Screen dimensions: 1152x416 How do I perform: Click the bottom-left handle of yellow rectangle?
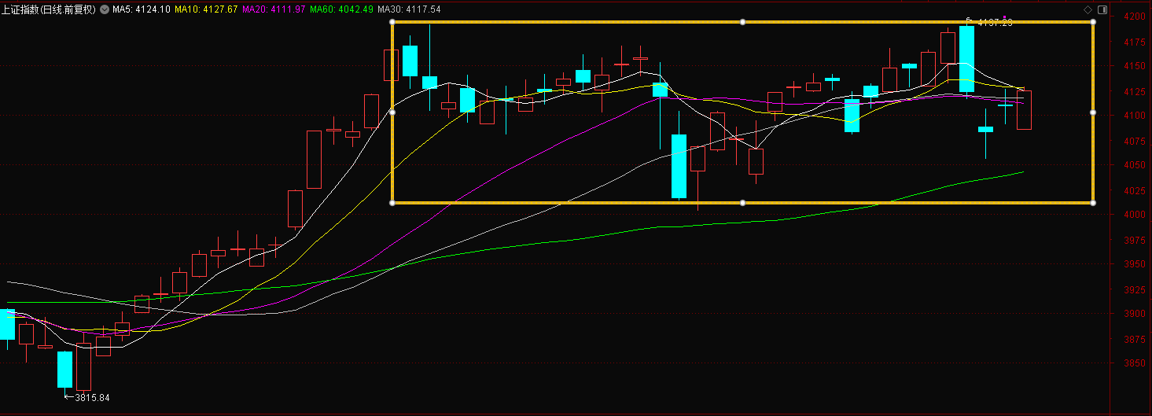click(x=392, y=203)
